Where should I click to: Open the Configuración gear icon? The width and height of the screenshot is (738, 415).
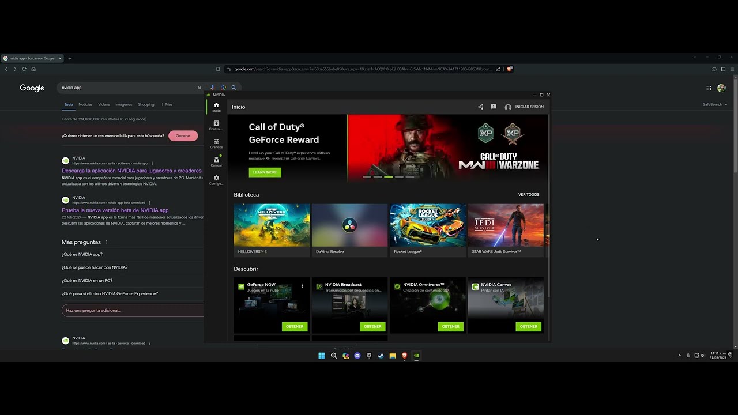[x=216, y=180]
